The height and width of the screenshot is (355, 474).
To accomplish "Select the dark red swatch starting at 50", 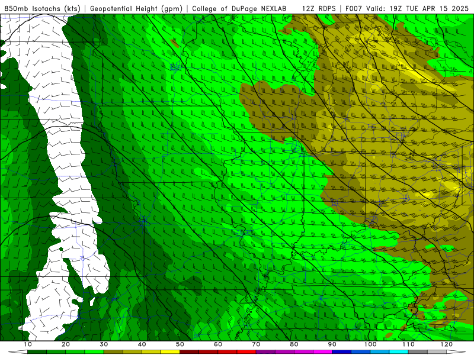I will coord(189,352).
